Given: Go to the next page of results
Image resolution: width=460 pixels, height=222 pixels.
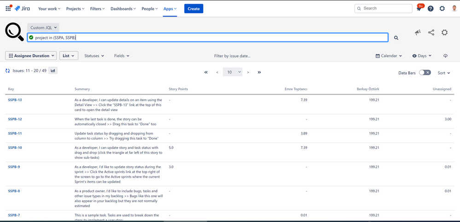Looking at the screenshot, I should coord(248,72).
